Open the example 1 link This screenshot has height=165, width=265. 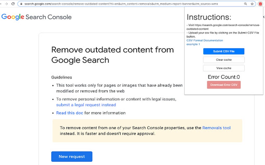point(193,44)
